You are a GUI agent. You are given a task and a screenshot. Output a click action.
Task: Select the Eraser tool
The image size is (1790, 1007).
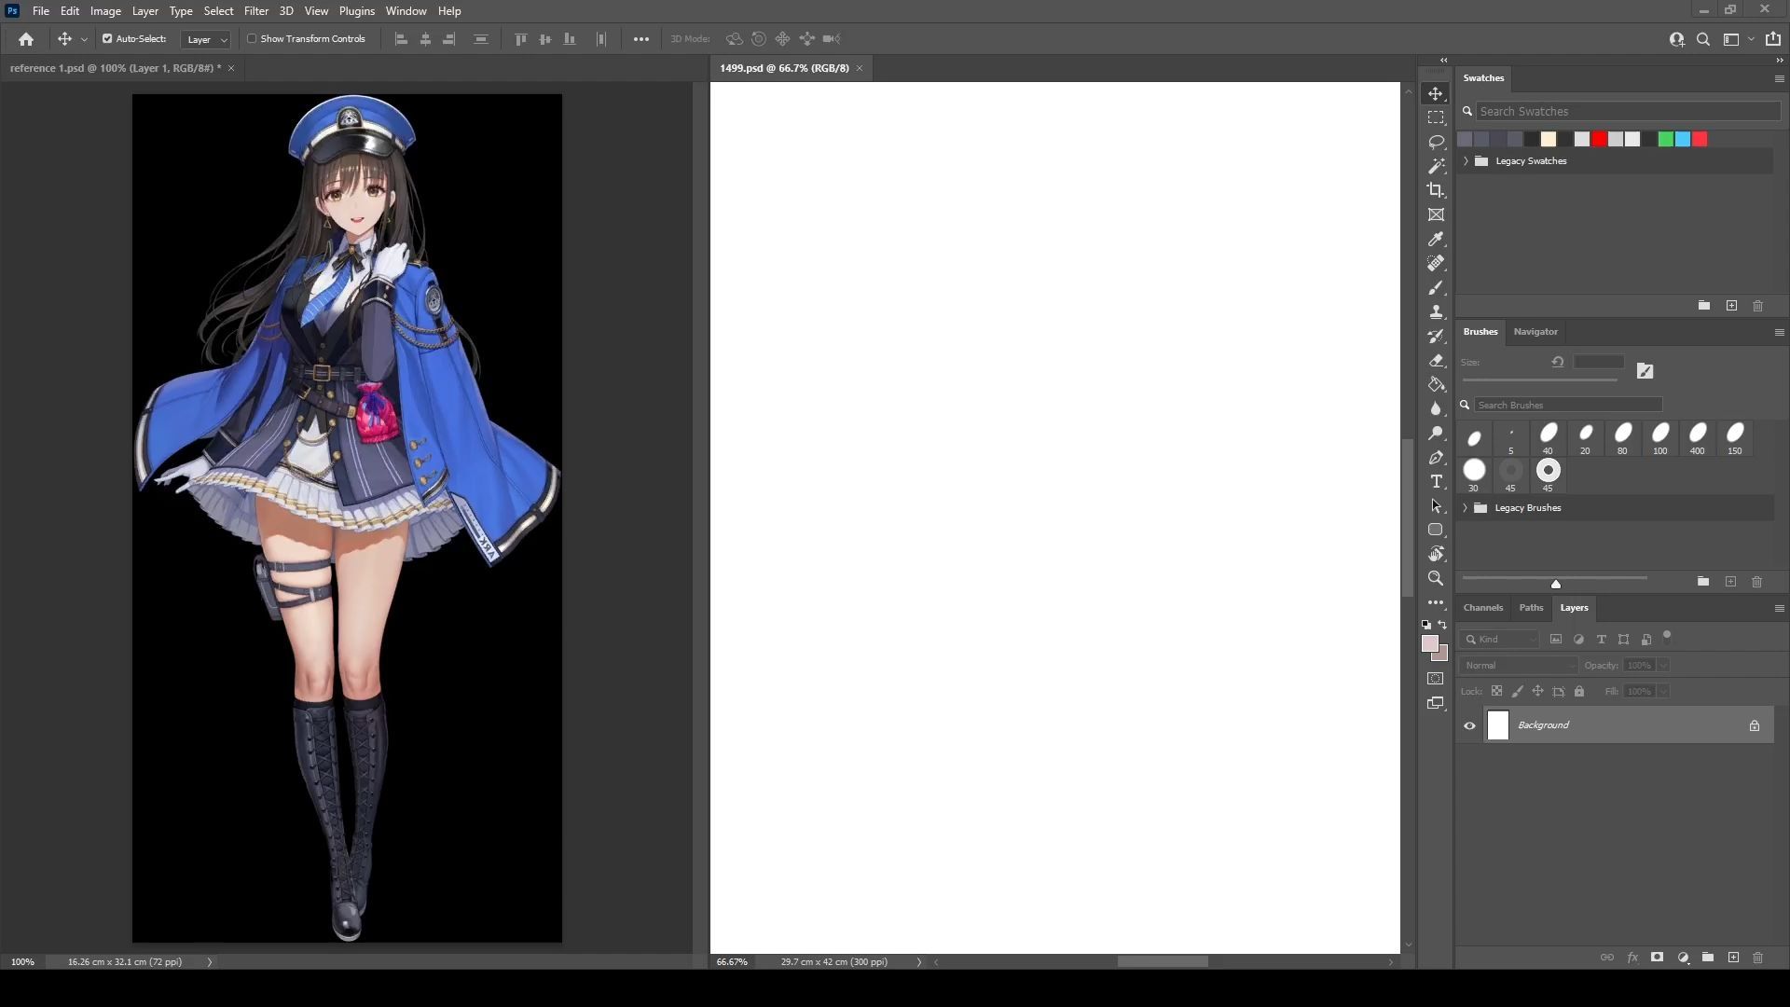1436,360
